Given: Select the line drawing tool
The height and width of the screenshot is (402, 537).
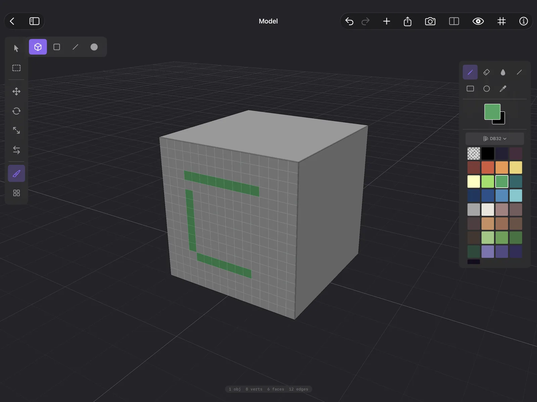Looking at the screenshot, I should pos(519,72).
